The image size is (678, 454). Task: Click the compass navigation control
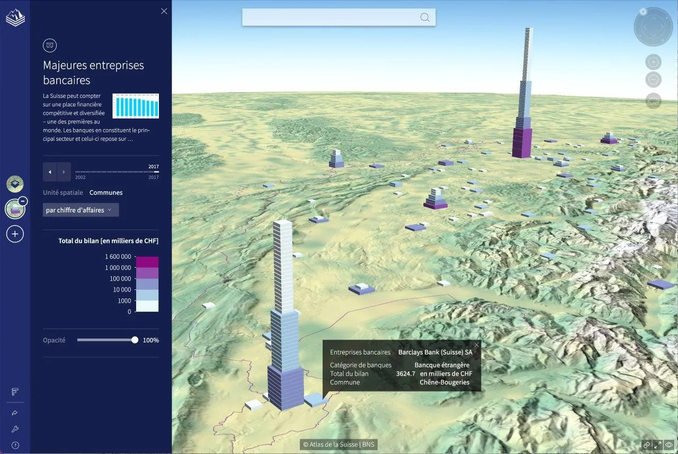pyautogui.click(x=653, y=26)
